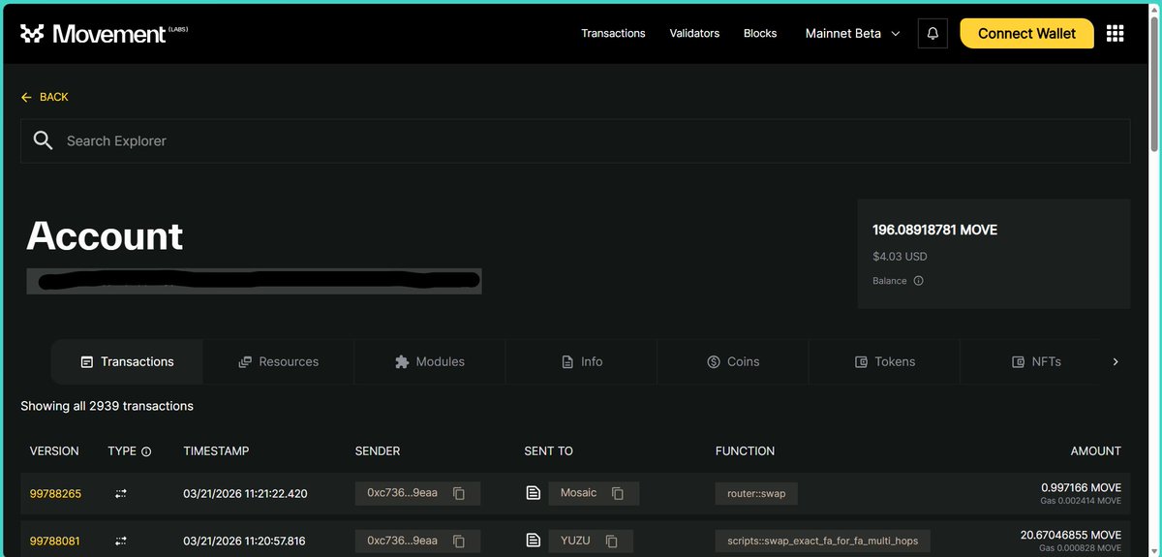Open transaction version 99788265

pos(55,494)
